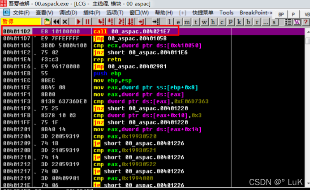Screen dimensions: 310x190
Task: Click the [+] menu item
Action: 182,13
